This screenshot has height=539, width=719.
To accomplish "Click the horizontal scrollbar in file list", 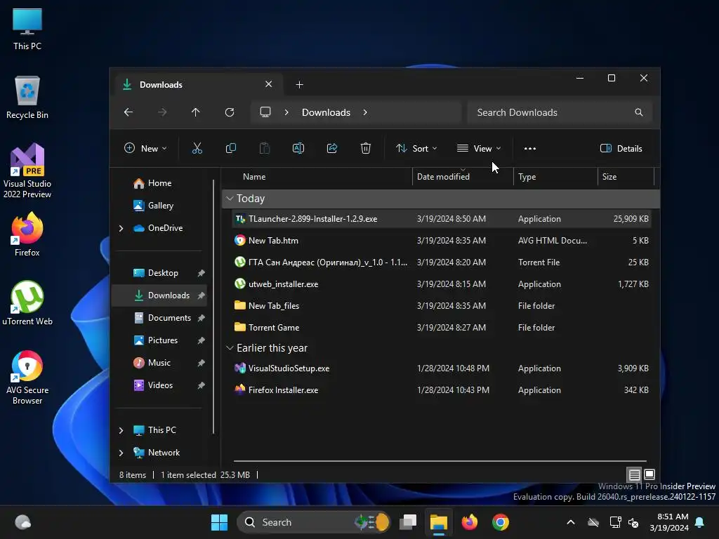I will pos(440,461).
